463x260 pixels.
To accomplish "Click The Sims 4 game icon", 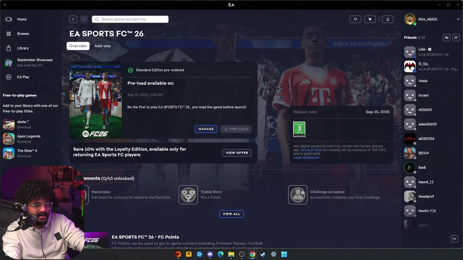I will tap(9, 153).
